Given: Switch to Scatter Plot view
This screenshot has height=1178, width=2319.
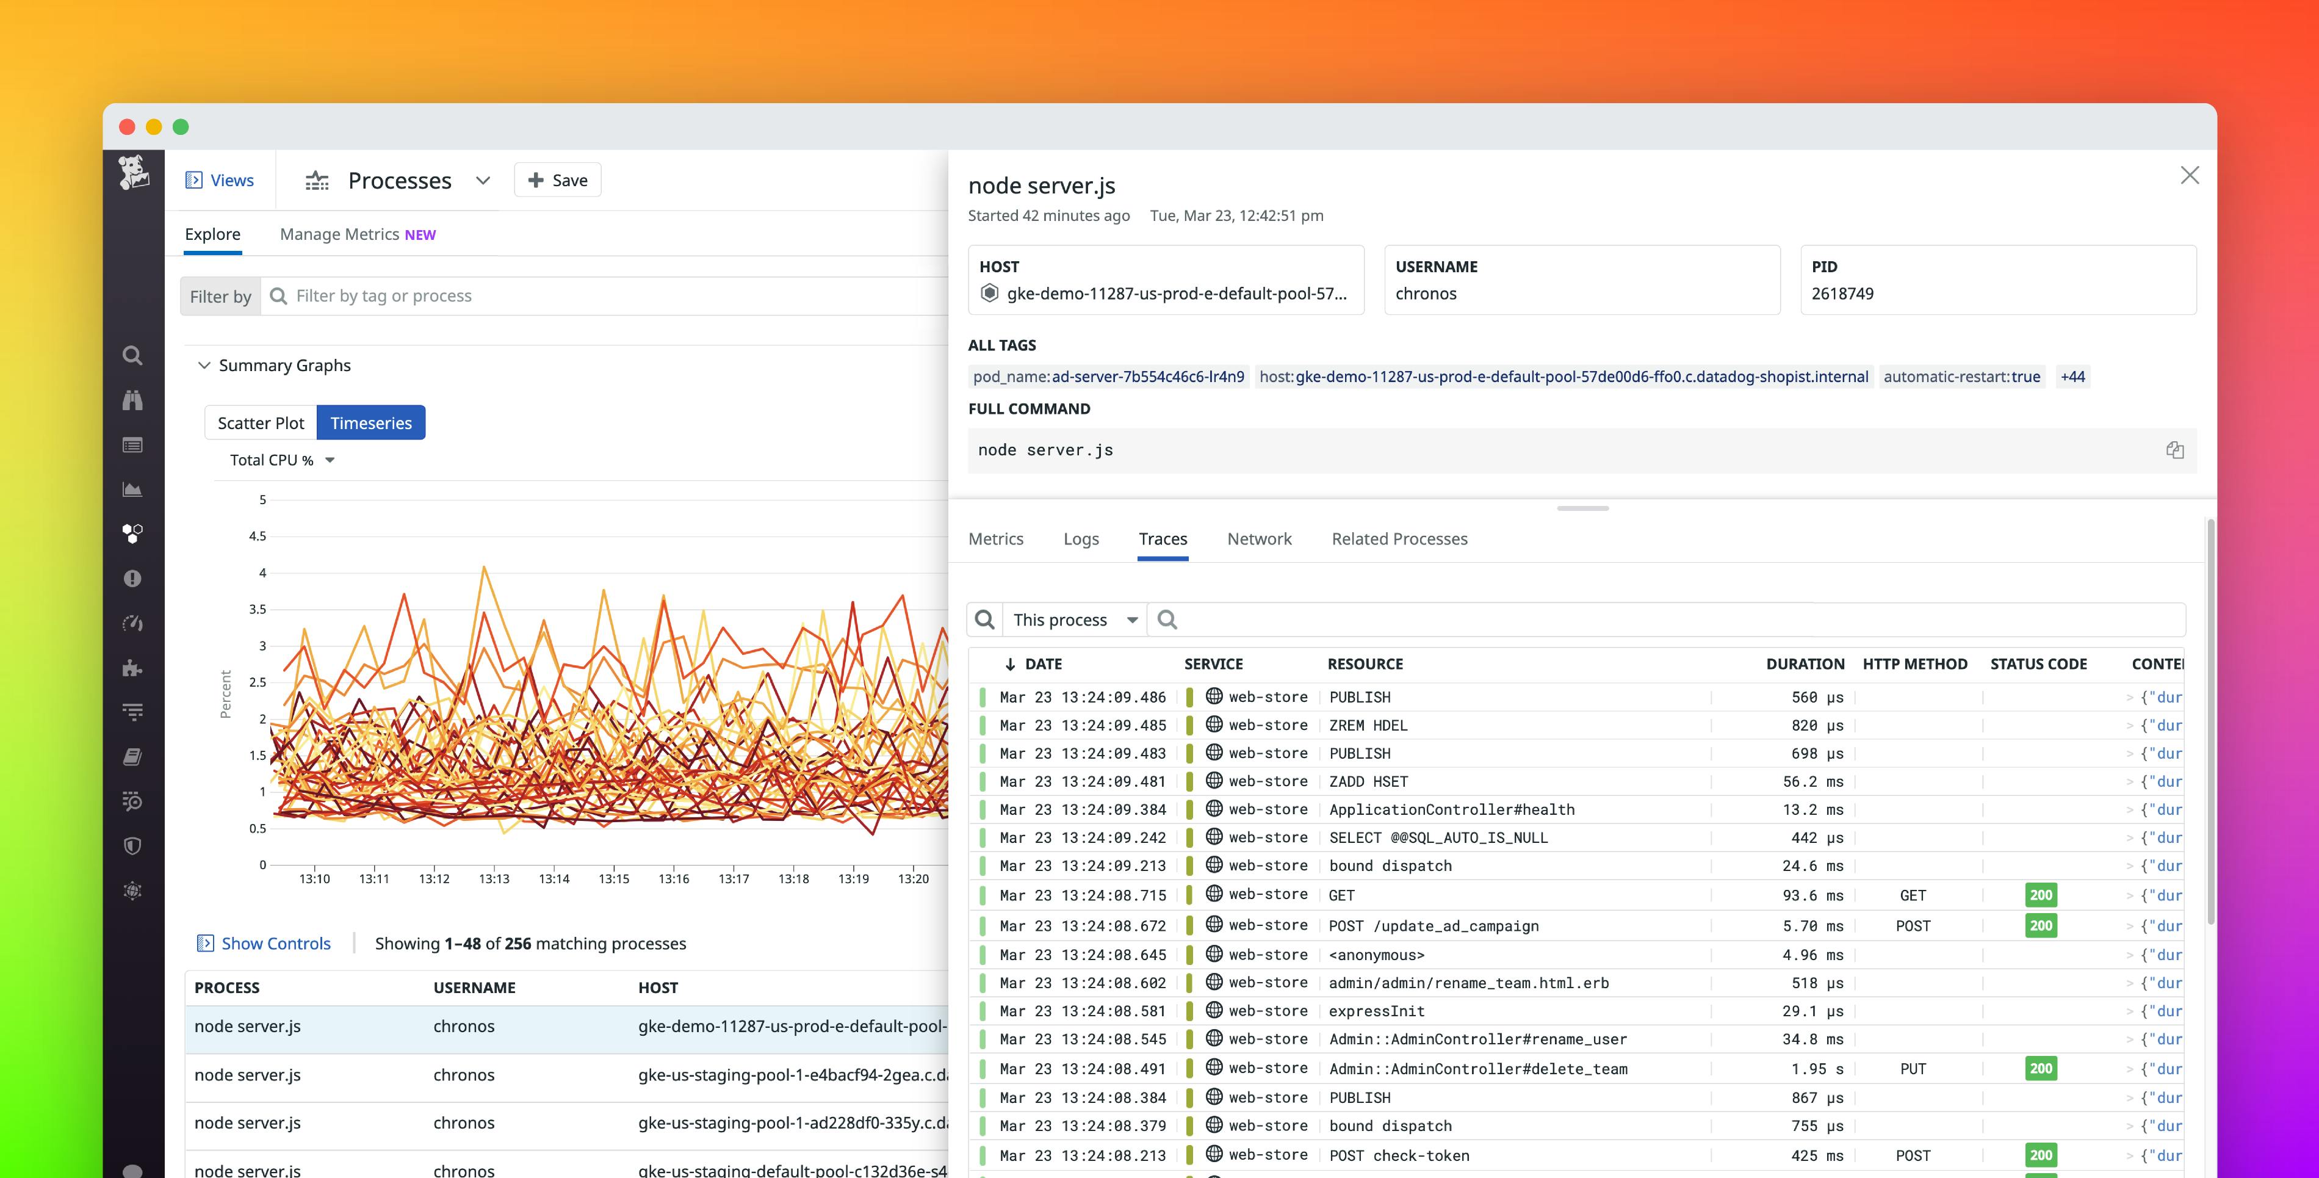Looking at the screenshot, I should pos(260,422).
